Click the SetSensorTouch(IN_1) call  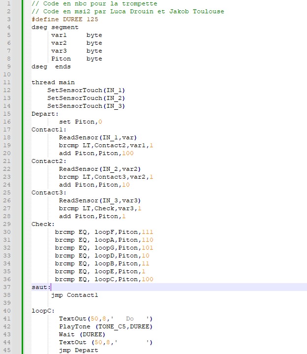tap(86, 90)
